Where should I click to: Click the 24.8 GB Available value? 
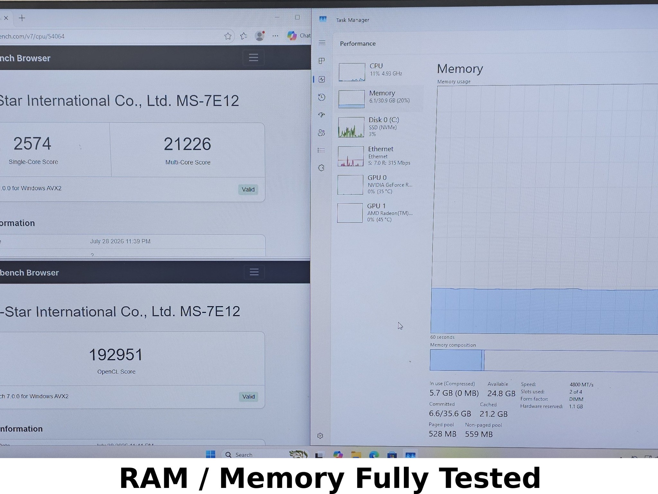tap(501, 393)
